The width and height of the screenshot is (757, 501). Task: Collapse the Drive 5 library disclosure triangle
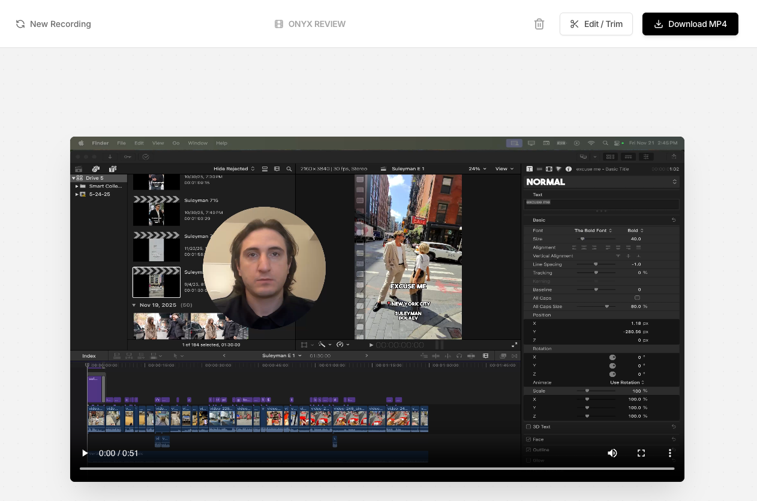coord(74,178)
